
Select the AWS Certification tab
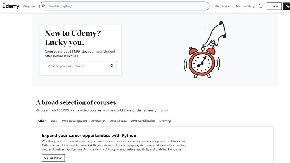143,121
